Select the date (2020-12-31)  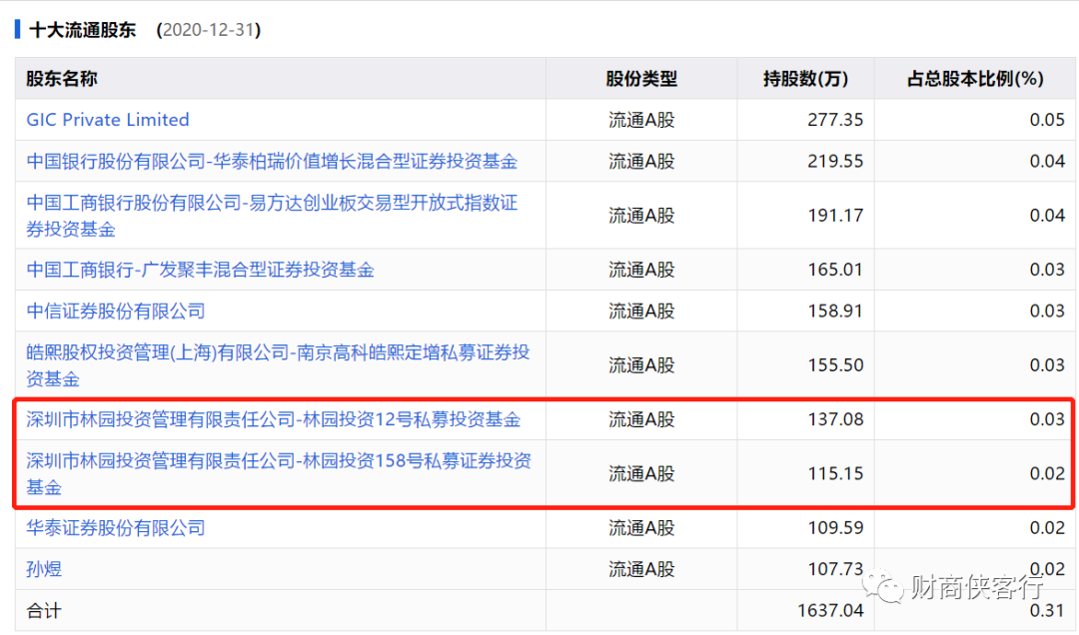pyautogui.click(x=209, y=30)
